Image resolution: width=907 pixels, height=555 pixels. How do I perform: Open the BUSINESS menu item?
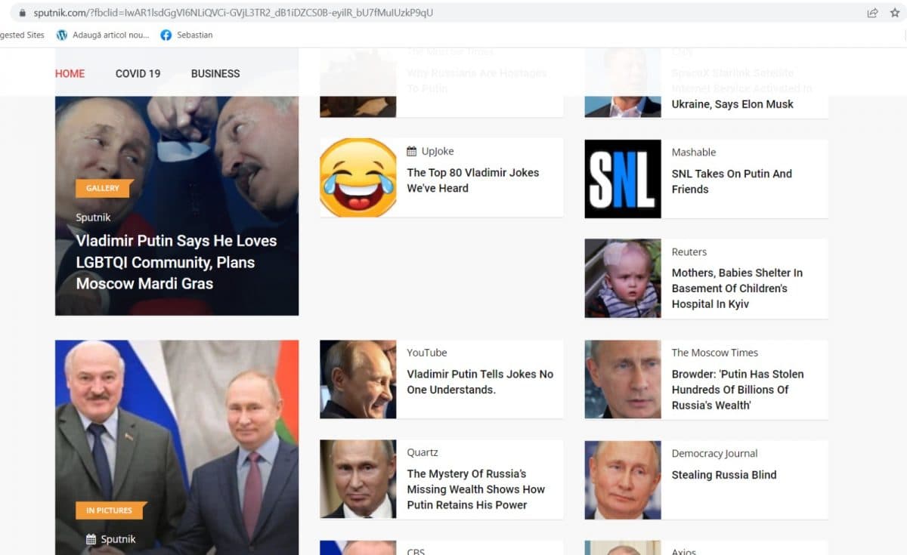pyautogui.click(x=215, y=73)
